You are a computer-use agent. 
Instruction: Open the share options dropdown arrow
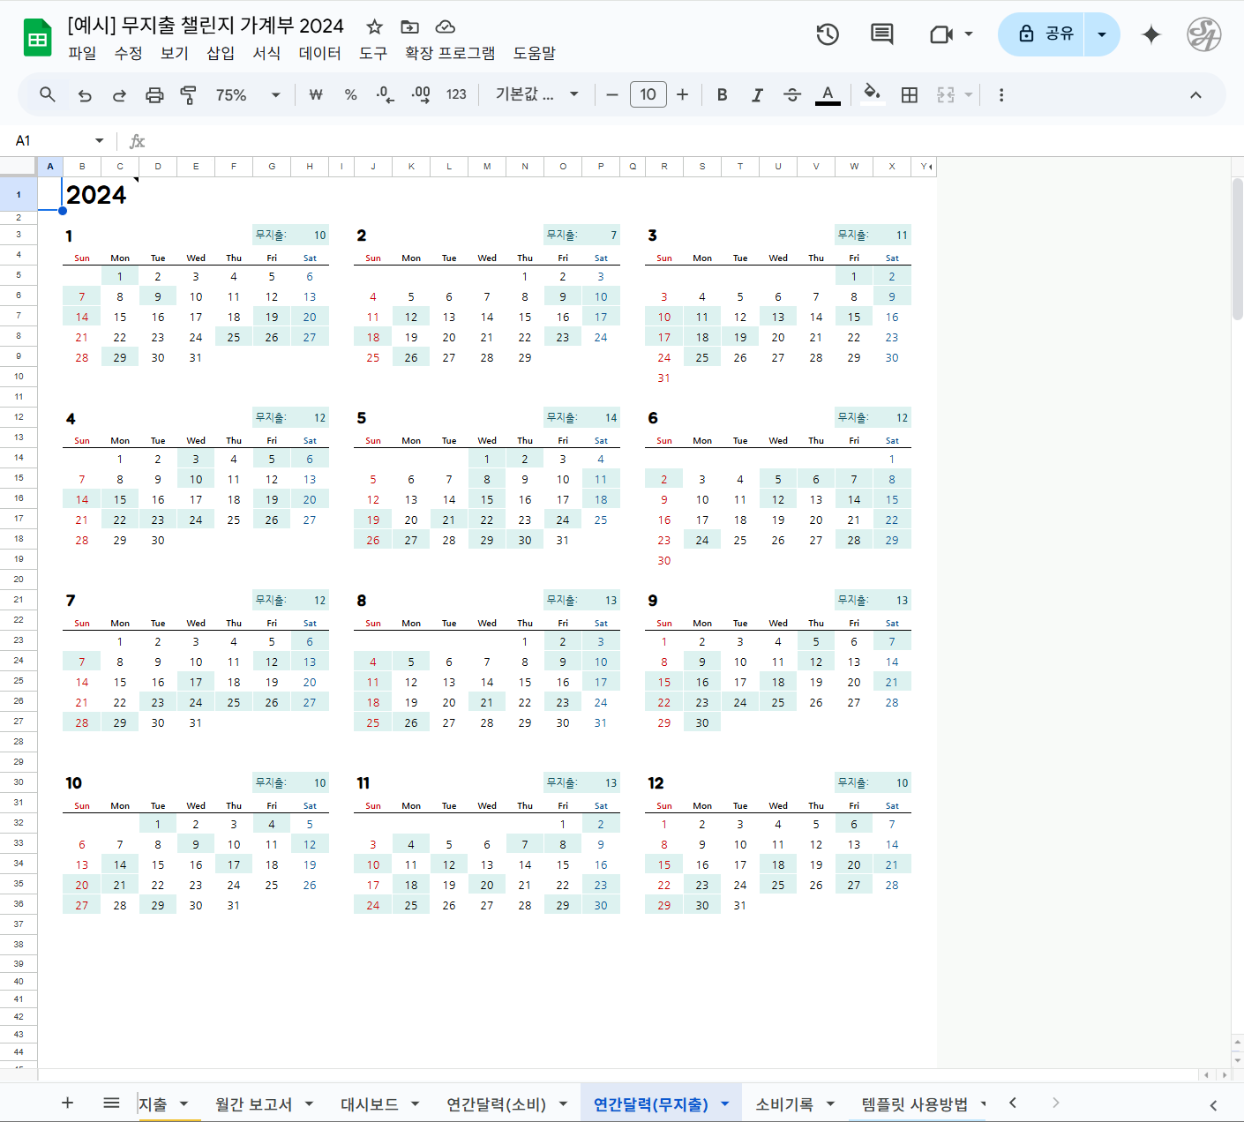tap(1102, 34)
